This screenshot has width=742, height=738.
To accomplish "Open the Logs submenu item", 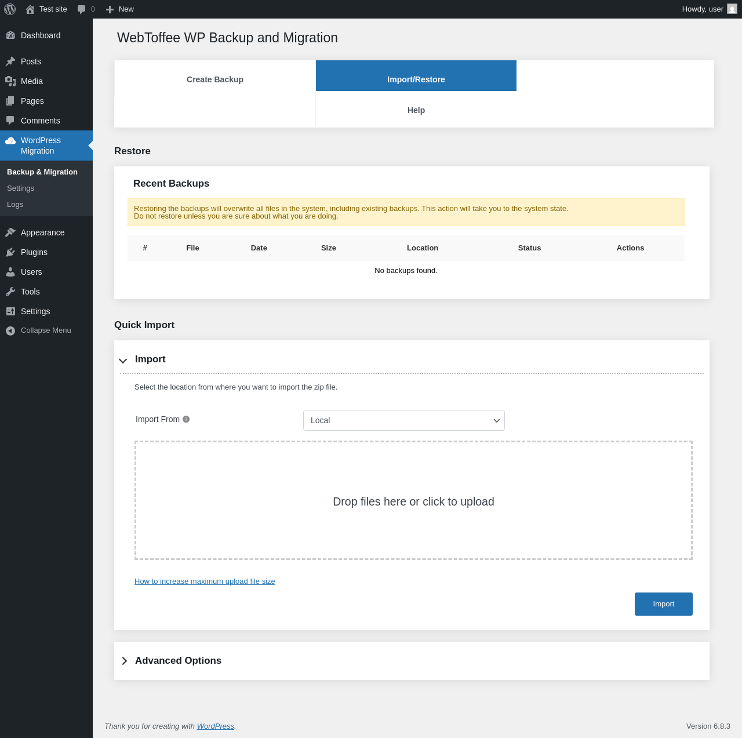I will click(x=15, y=205).
